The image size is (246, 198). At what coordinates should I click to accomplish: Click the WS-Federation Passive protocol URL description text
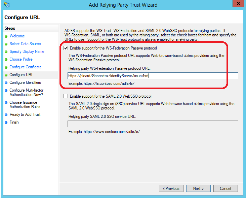[147, 58]
